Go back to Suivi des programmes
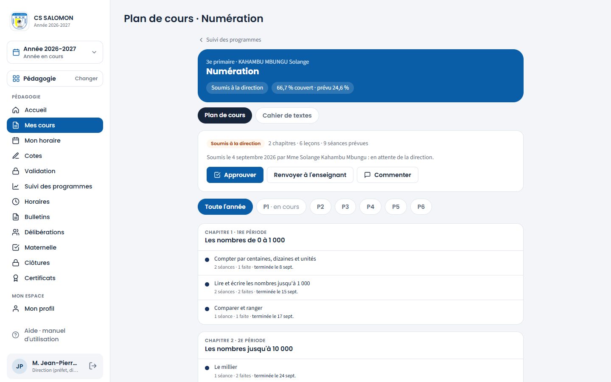 coord(230,40)
